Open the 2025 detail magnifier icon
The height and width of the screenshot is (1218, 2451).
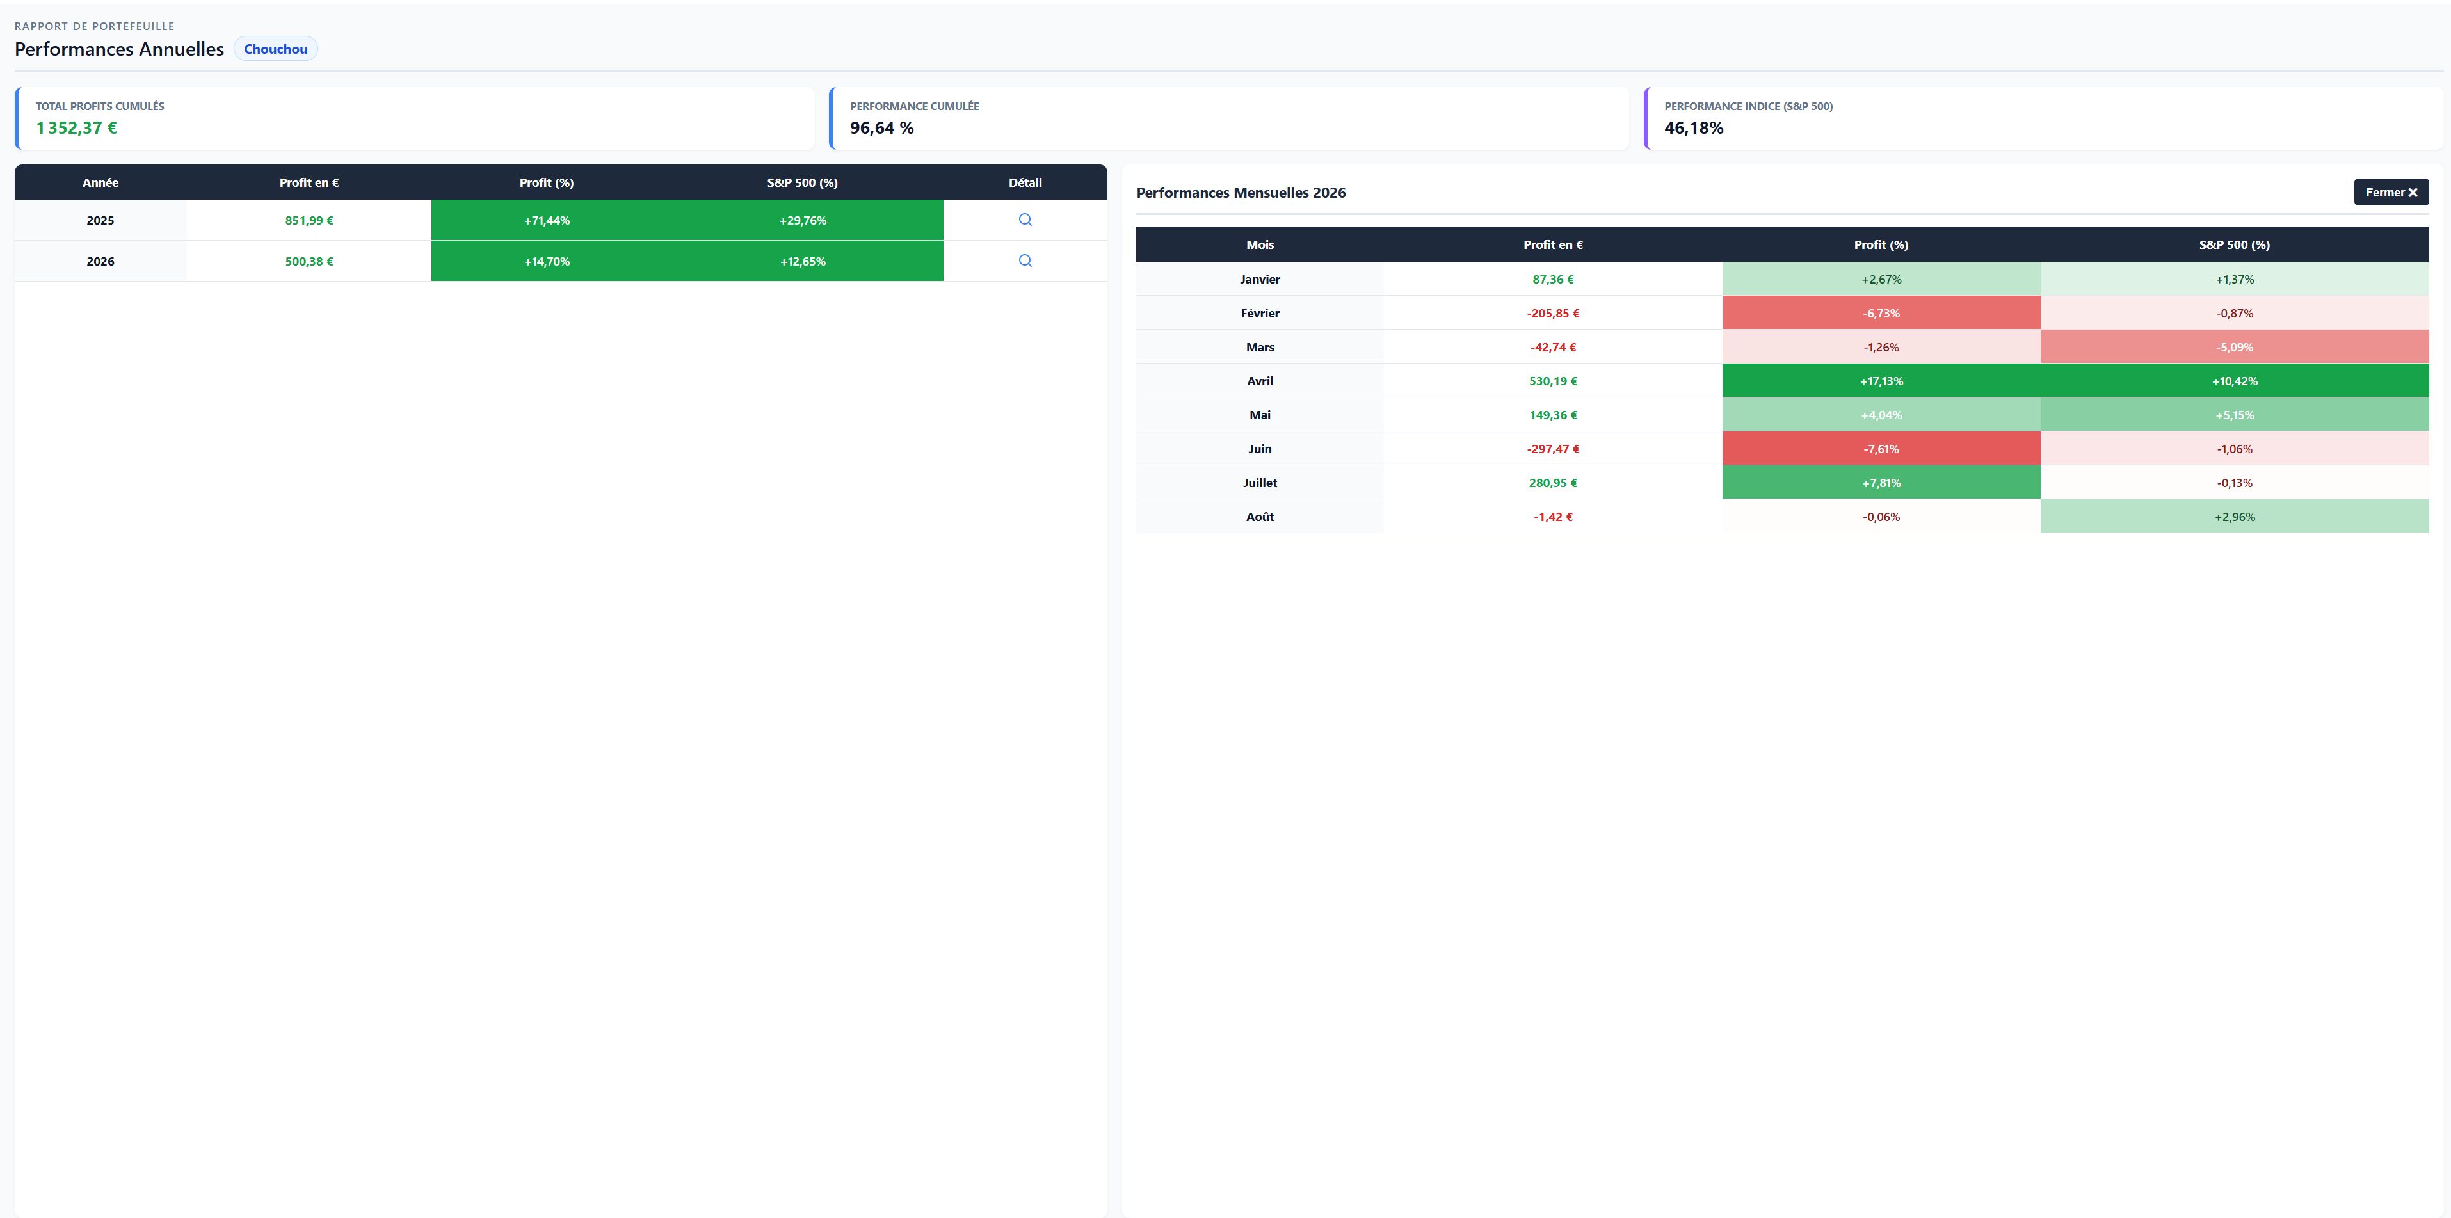(1025, 220)
